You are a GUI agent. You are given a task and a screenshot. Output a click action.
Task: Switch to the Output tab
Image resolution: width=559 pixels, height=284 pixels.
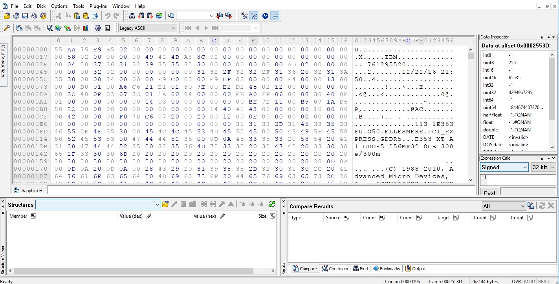click(x=416, y=269)
